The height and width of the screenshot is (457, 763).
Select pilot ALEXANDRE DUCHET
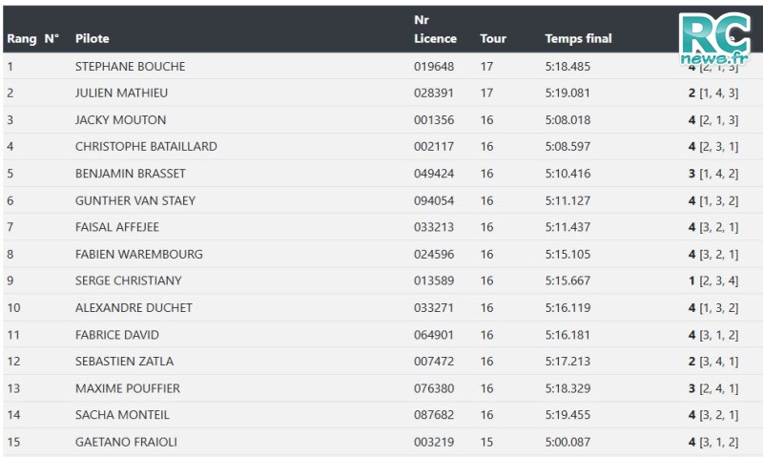[x=134, y=307]
